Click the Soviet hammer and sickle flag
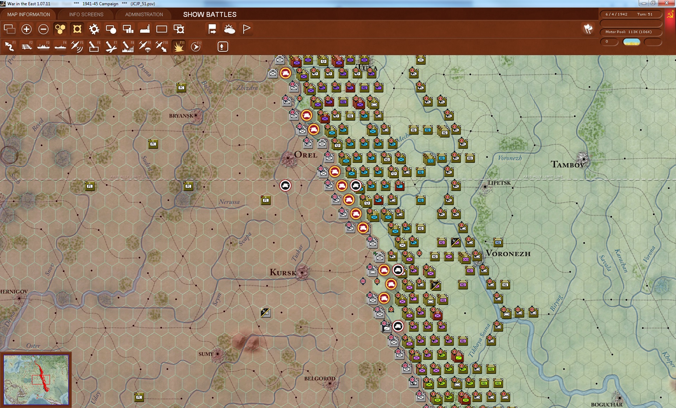This screenshot has height=408, width=676. pyautogui.click(x=670, y=15)
